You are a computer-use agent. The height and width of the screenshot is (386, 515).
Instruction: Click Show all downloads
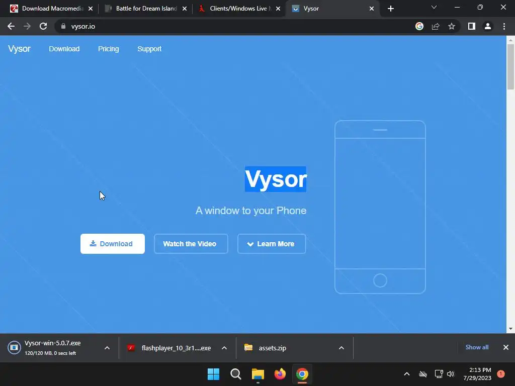coord(477,347)
